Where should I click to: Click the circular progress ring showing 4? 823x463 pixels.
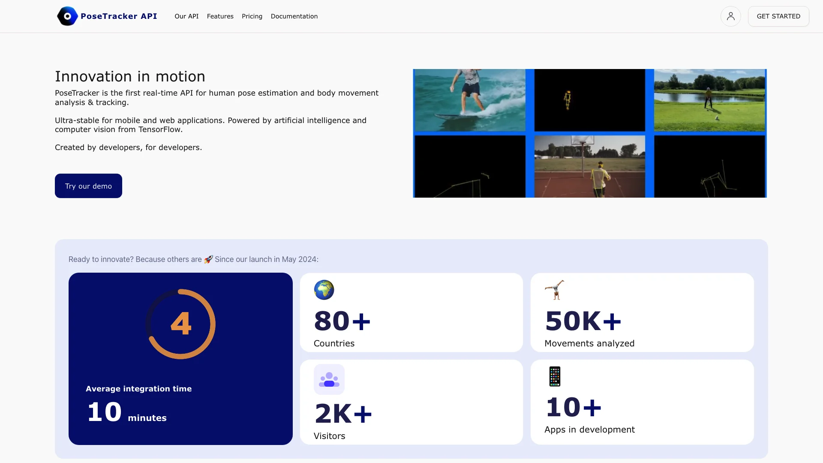(x=180, y=324)
